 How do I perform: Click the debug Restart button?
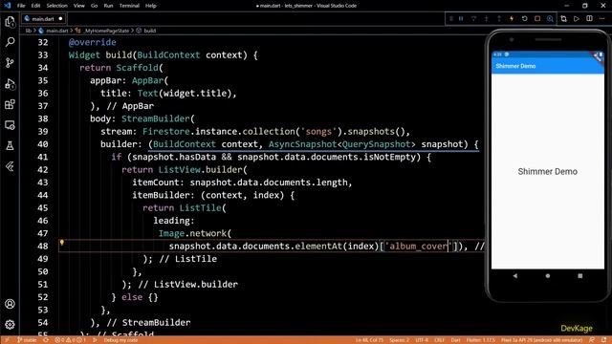coord(525,19)
